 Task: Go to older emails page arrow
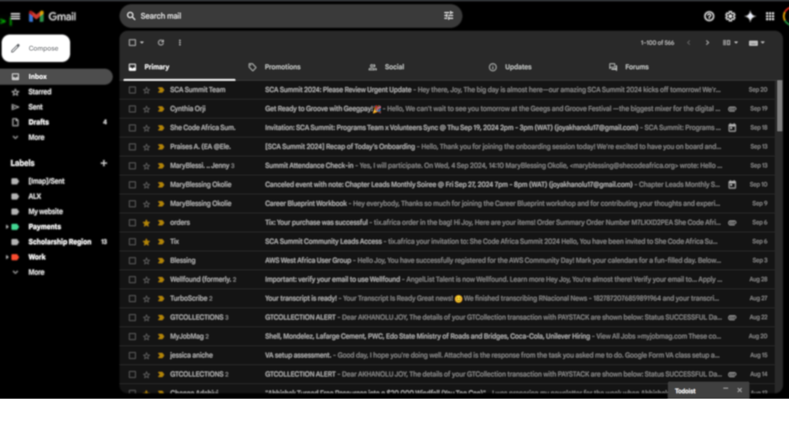pyautogui.click(x=707, y=43)
